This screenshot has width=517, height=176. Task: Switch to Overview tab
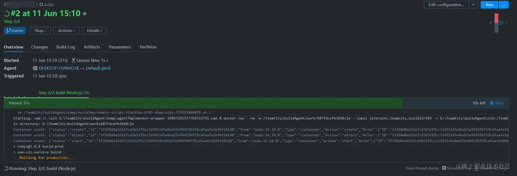pos(13,47)
